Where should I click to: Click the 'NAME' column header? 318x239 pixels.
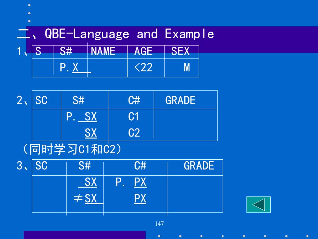point(103,51)
